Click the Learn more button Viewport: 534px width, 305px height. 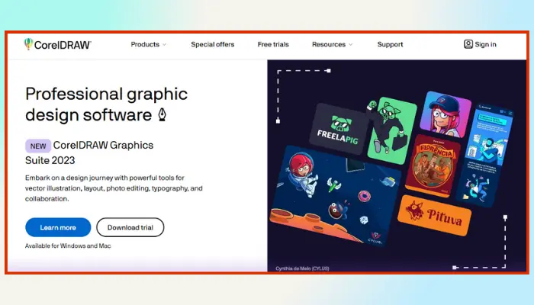58,227
